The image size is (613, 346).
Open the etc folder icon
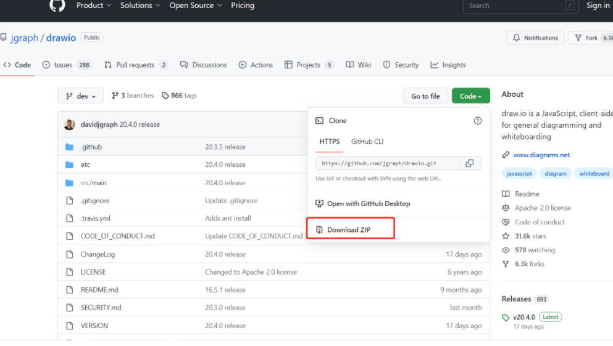tap(69, 165)
